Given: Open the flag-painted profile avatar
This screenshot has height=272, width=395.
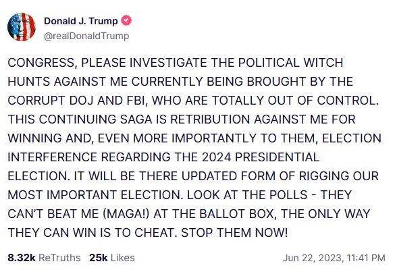Looking at the screenshot, I should coord(22,27).
